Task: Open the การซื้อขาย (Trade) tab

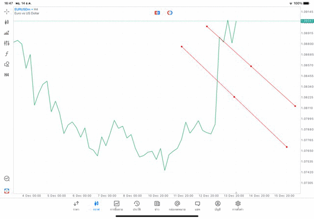Action: [116, 206]
